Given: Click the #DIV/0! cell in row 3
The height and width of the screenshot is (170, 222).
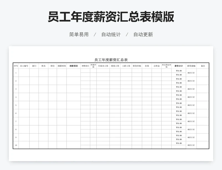Looking at the screenshot, I should coord(191,89).
